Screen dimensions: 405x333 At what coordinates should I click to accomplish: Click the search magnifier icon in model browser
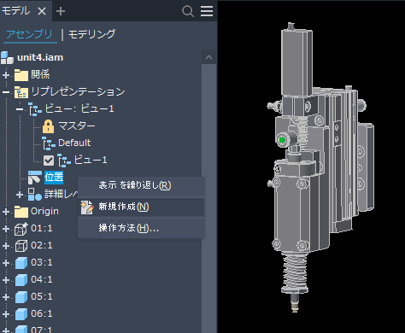[x=188, y=11]
